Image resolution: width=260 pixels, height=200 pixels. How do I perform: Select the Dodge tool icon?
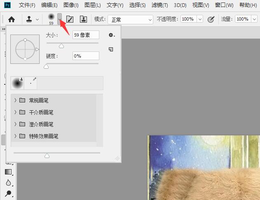[x=8, y=193]
